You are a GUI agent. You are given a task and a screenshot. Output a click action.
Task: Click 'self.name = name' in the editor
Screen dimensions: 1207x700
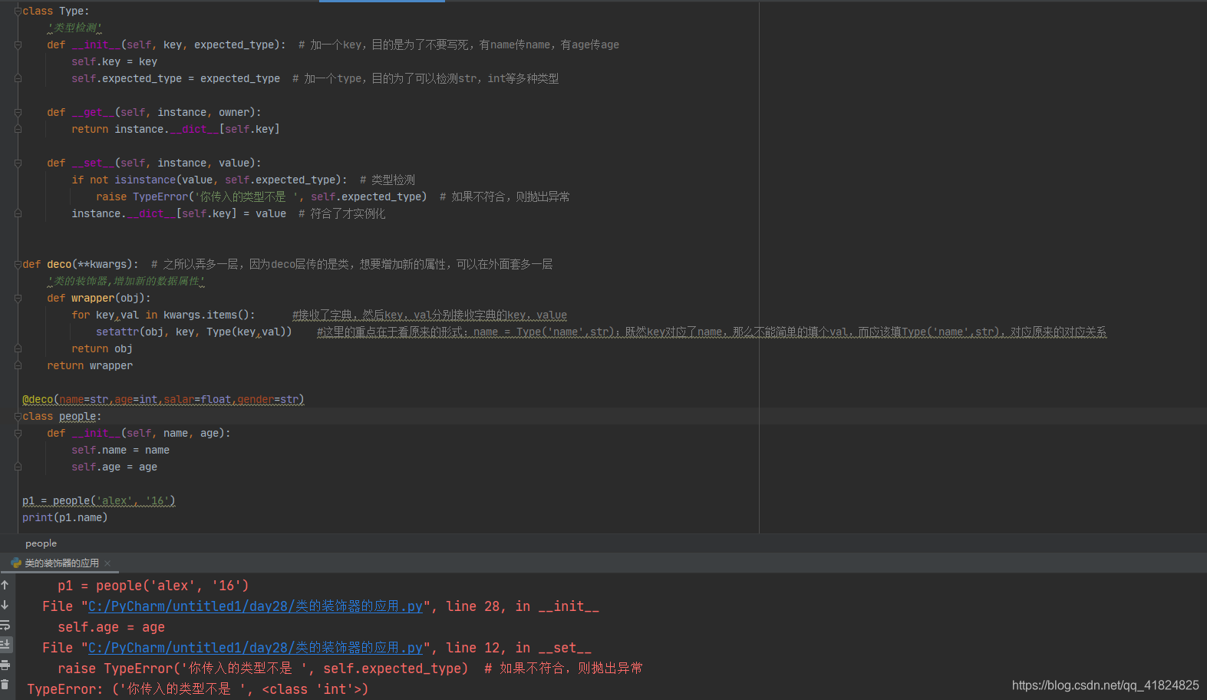pos(120,450)
